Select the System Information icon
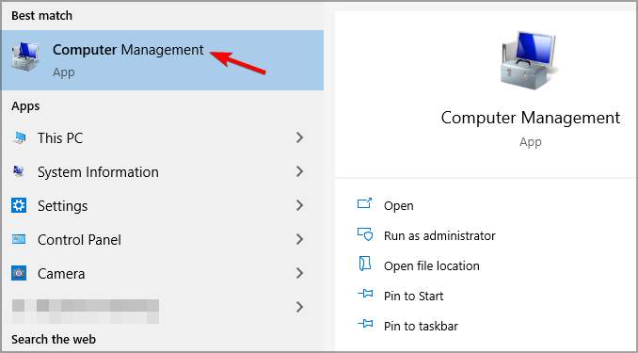Viewport: 638px width, 353px height. point(19,172)
